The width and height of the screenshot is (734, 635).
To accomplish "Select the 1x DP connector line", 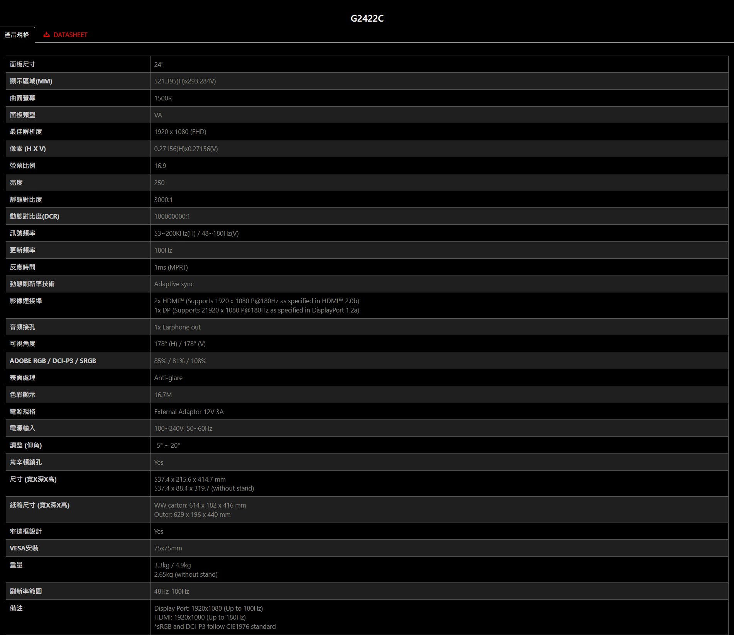I will click(x=256, y=310).
